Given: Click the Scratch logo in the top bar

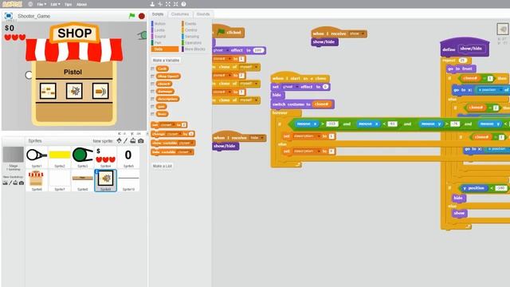Looking at the screenshot, I should tap(12, 4).
